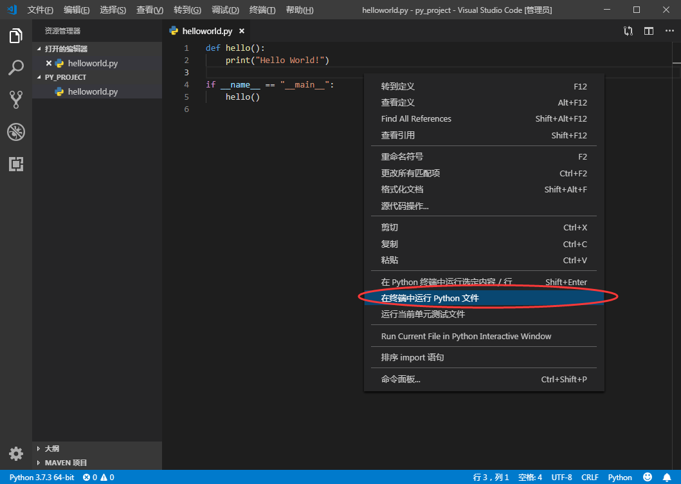The height and width of the screenshot is (484, 681).
Task: Click errors and warnings count in status bar
Action: pos(98,477)
